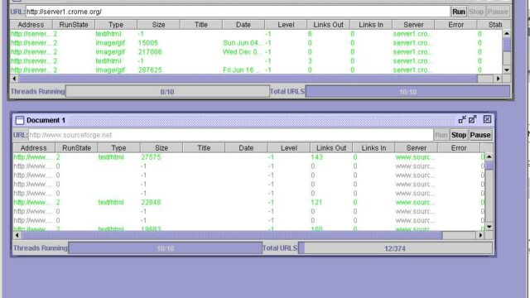Screen dimensions: 530x298
Task: Click the down arrow of server1 vertical scrollbar
Action: (x=506, y=70)
